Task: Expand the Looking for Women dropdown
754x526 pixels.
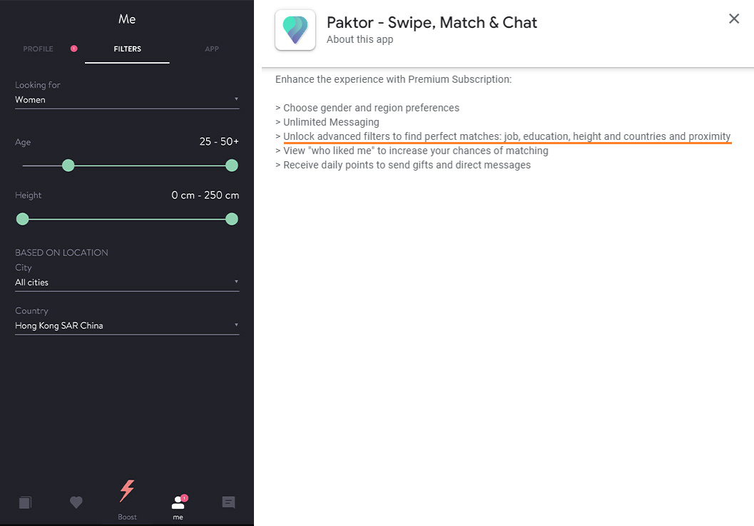Action: [x=127, y=100]
